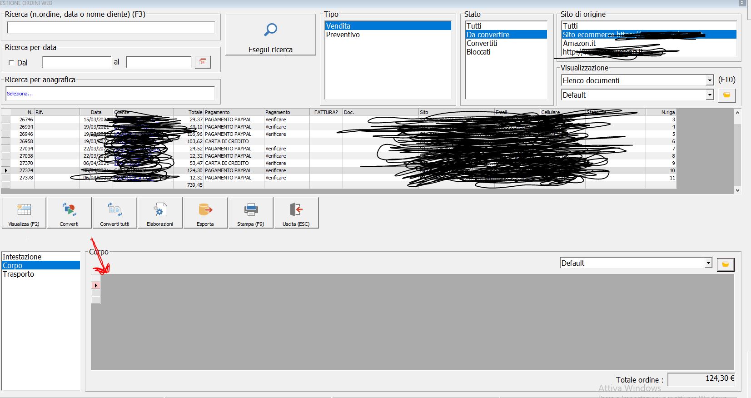Select order row 27034
The height and width of the screenshot is (398, 751).
click(x=339, y=149)
